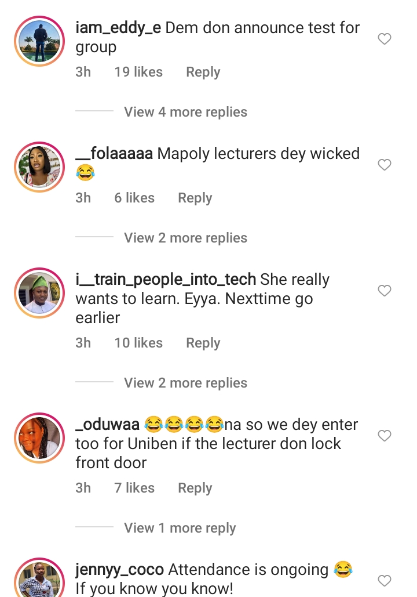Reply to _oduwaa's comment
The image size is (417, 597).
[195, 488]
